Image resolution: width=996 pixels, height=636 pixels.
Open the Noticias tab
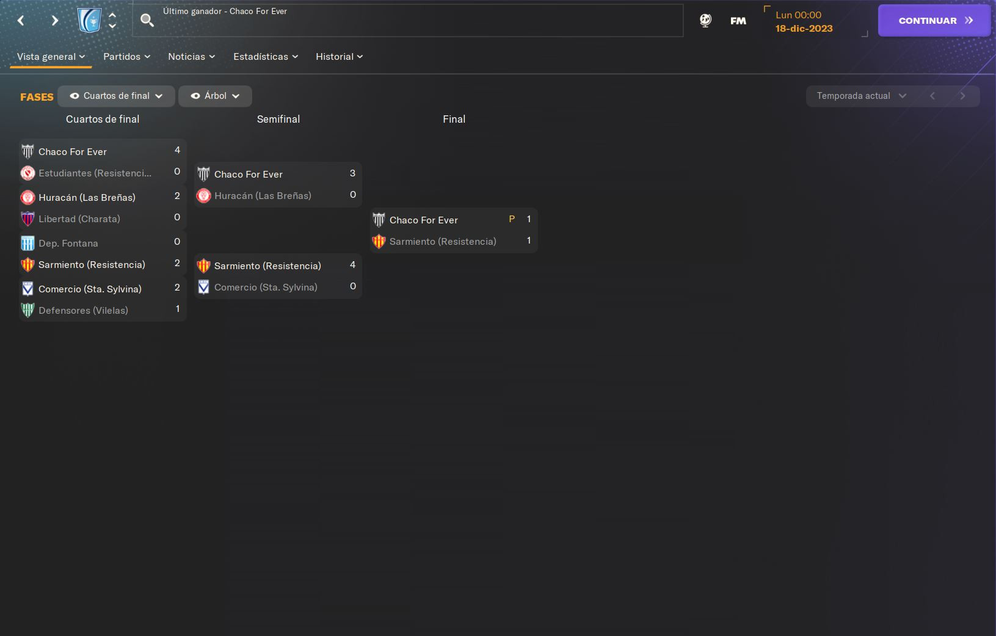tap(192, 56)
